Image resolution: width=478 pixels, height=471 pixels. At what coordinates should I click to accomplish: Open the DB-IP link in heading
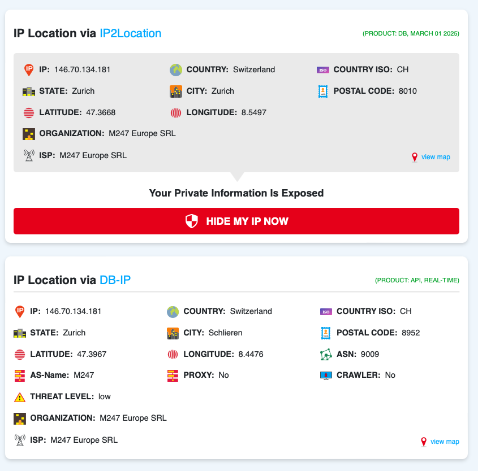point(115,280)
